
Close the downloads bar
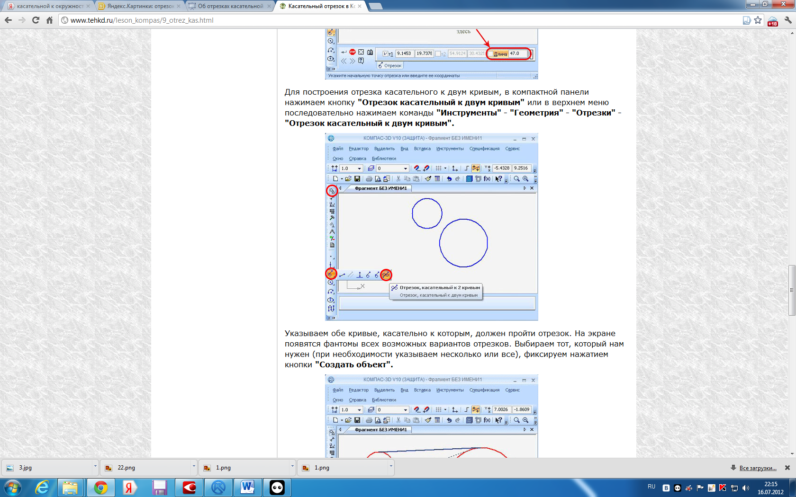pyautogui.click(x=787, y=468)
